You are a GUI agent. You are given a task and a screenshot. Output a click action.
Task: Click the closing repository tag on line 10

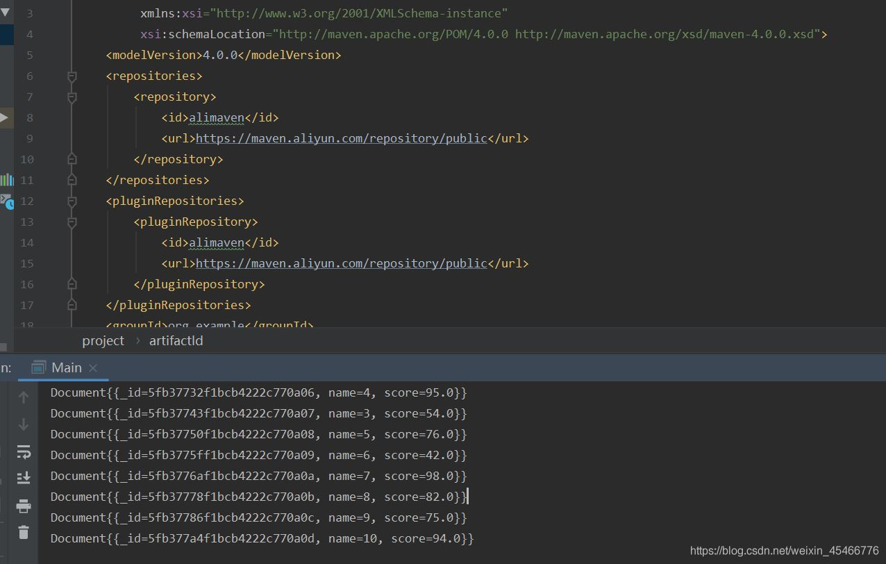click(178, 159)
